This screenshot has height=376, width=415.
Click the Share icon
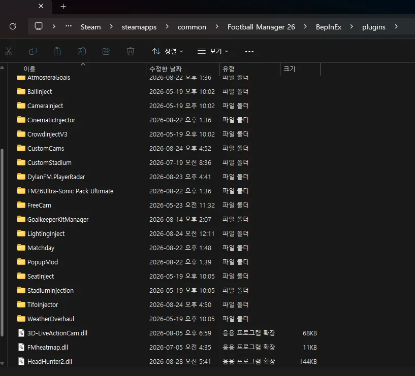tap(106, 51)
